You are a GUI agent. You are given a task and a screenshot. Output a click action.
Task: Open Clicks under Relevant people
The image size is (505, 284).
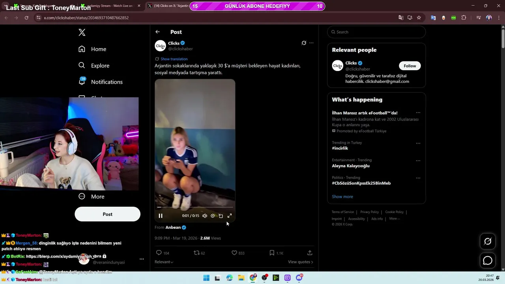351,63
